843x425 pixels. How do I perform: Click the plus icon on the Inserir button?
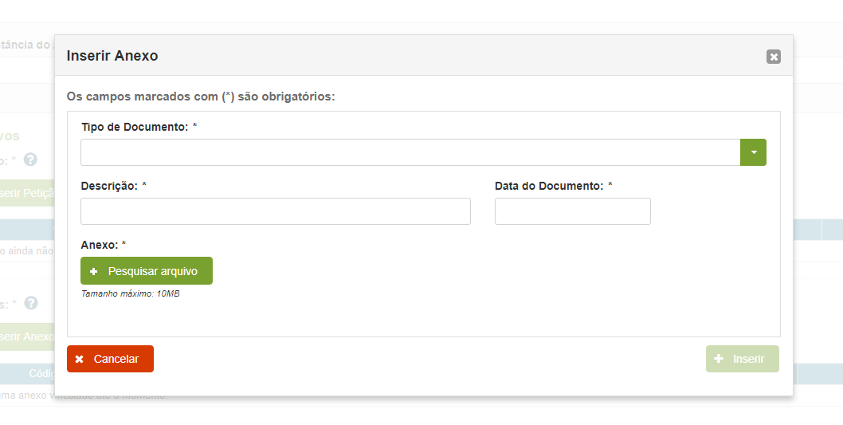(719, 359)
